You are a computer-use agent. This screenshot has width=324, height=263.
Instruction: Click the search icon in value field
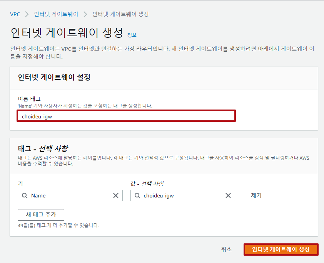click(137, 196)
